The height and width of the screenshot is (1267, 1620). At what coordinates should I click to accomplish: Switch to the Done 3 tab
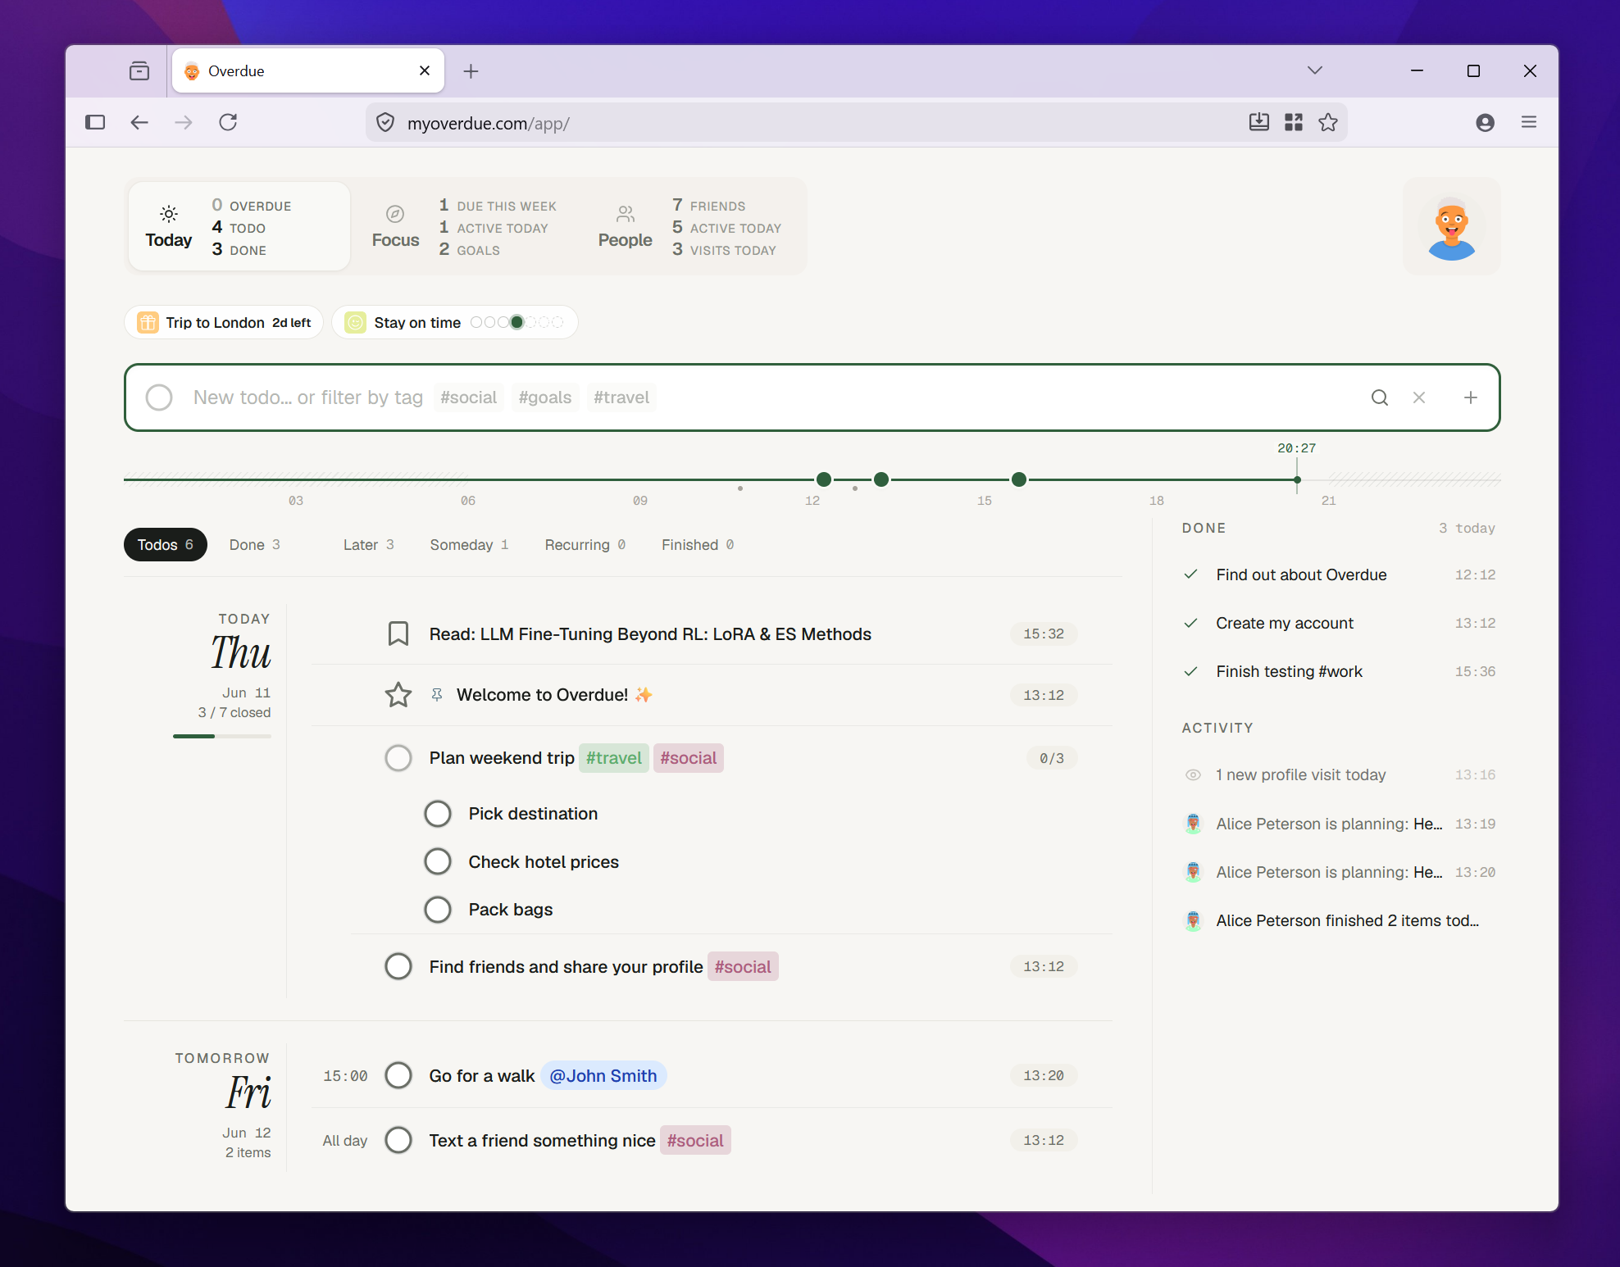click(255, 545)
